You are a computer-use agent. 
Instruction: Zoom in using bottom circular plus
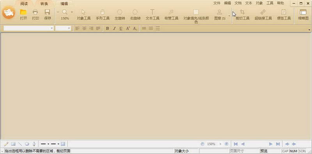click(x=227, y=144)
